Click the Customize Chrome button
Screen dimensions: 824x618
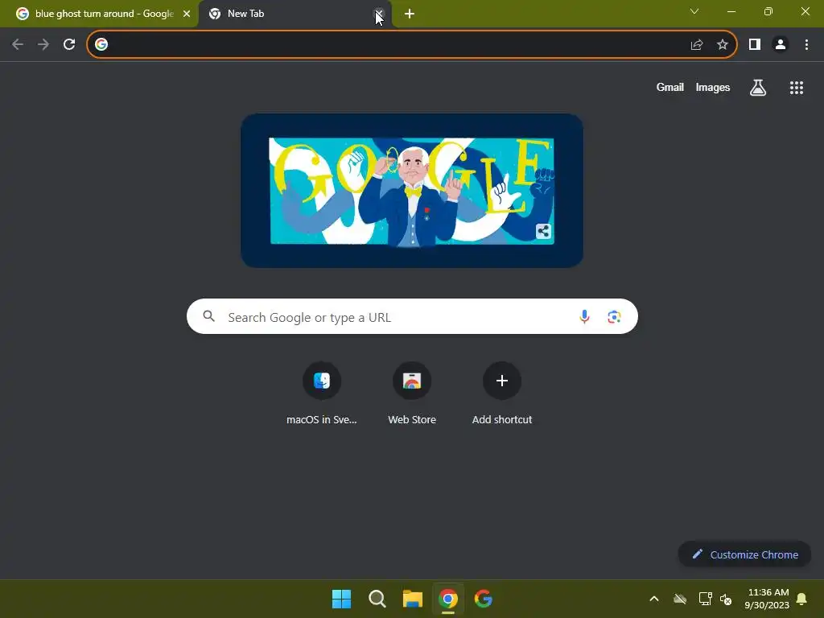744,554
